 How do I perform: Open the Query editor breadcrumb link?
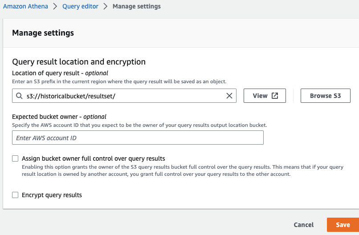point(80,6)
